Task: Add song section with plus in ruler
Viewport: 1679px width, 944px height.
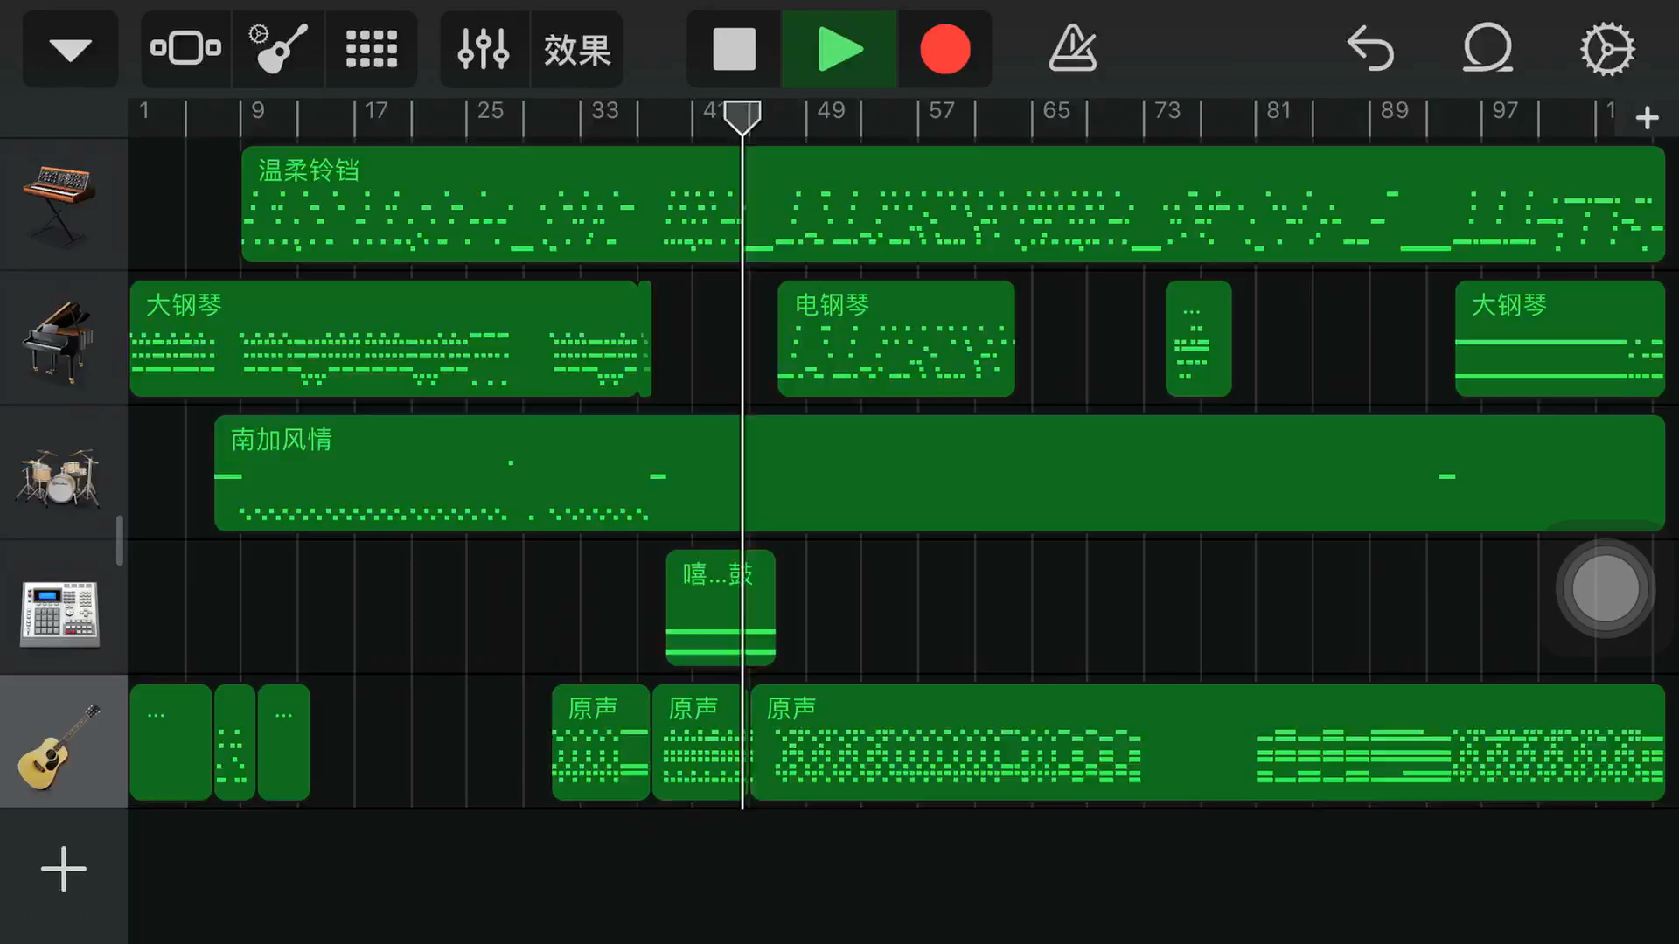Action: (x=1648, y=117)
